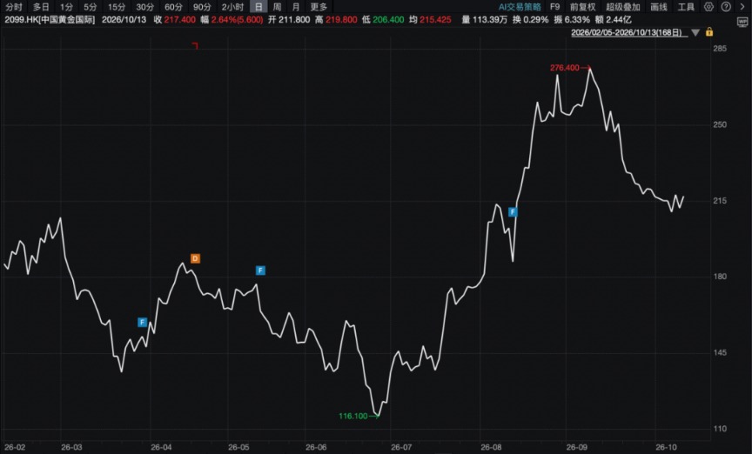Click the 276.400 high price label
Viewport: 752px width, 454px height.
click(x=565, y=68)
